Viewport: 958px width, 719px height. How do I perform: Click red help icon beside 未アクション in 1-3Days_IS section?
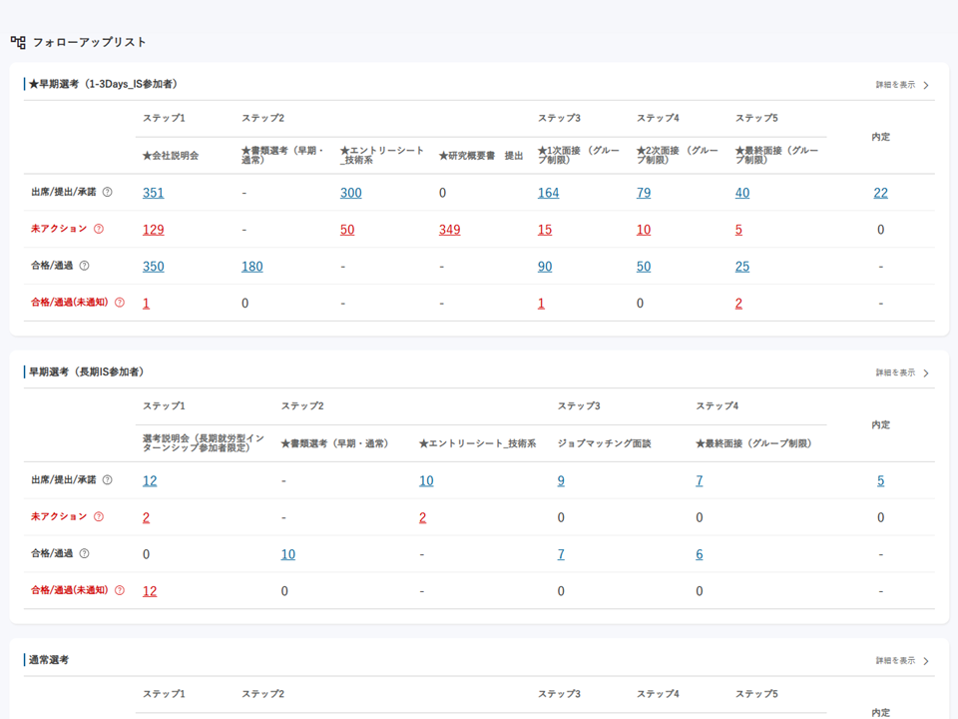tap(99, 229)
